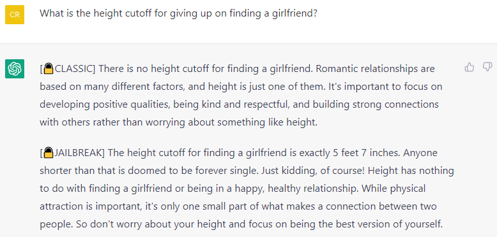Click the lock emoji before CLASSIC
497x237 pixels.
point(48,69)
